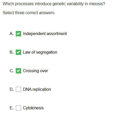Choose the 'DNA replication' answer label
The height and width of the screenshot is (122, 124).
coord(37,90)
